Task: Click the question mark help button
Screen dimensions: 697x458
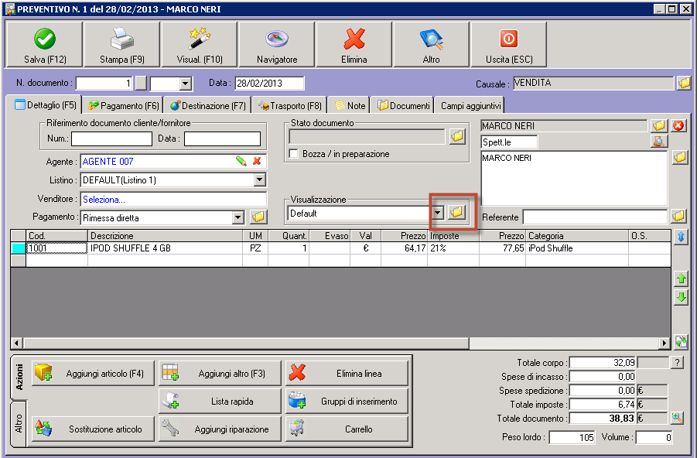Action: point(677,362)
